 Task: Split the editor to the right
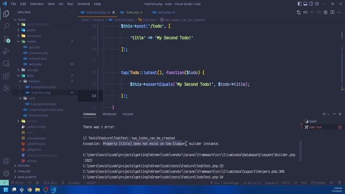(332, 12)
